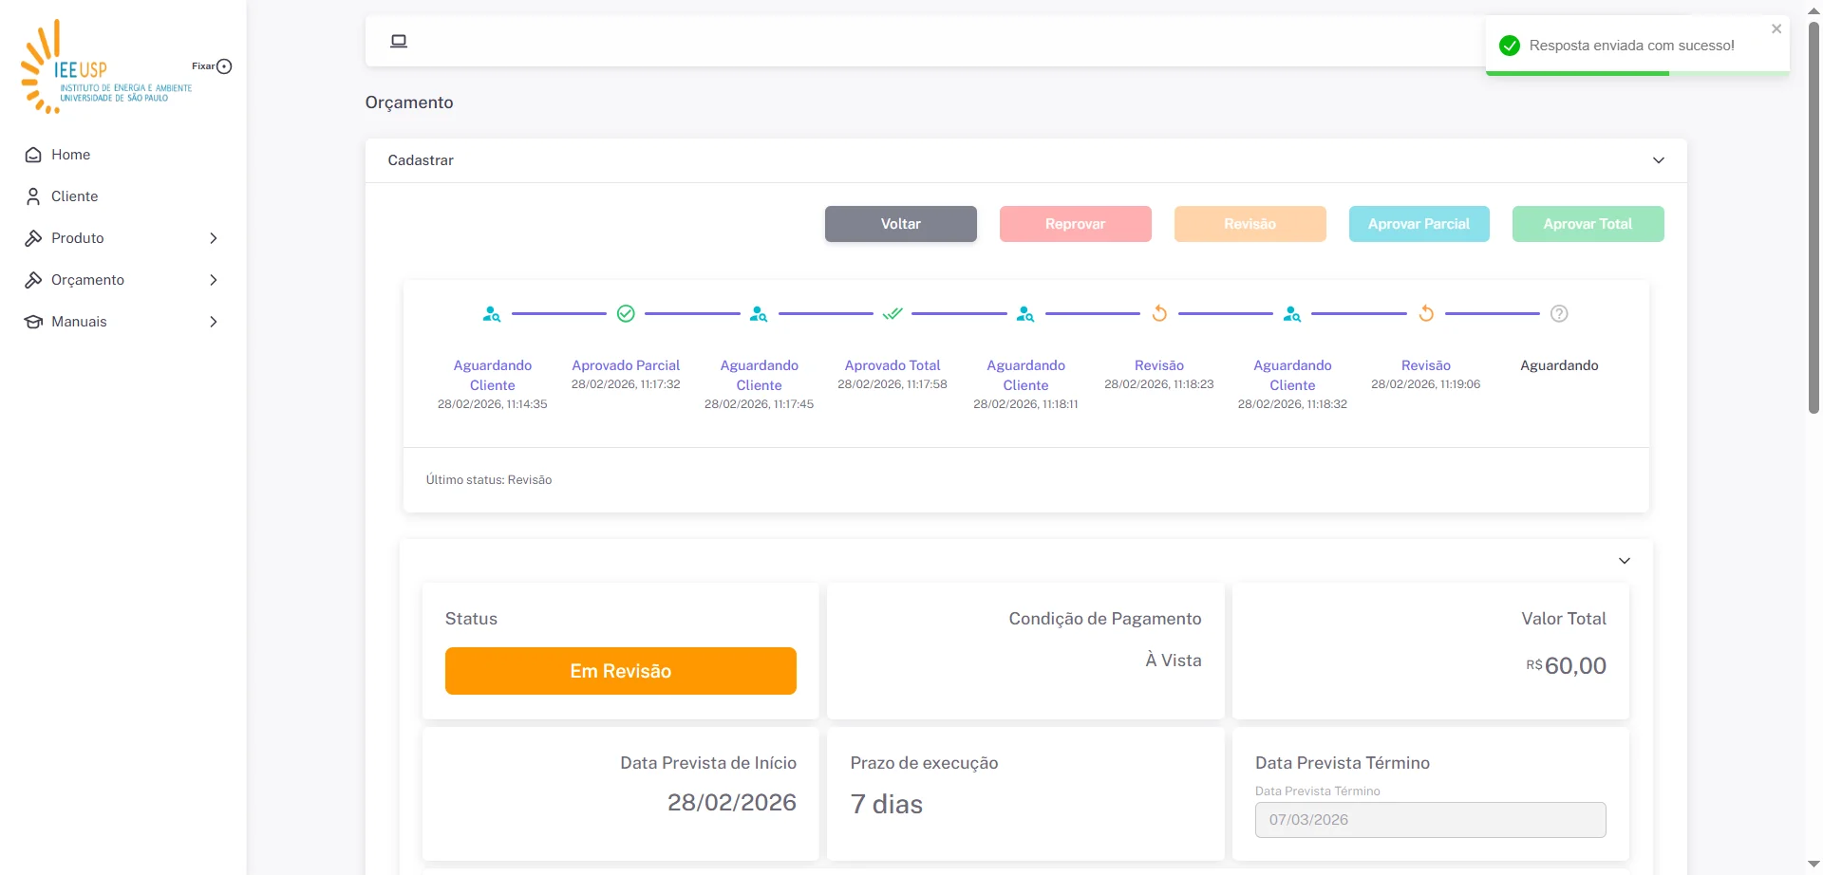Click the 'R$60,00' total value
The height and width of the screenshot is (875, 1823).
click(x=1567, y=665)
